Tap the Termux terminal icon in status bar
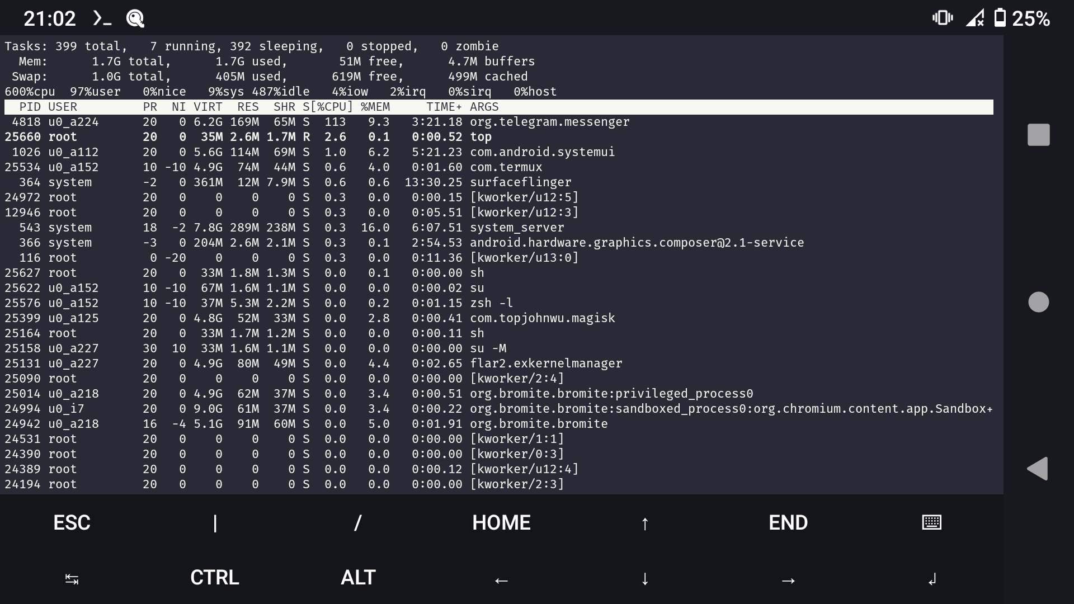 tap(101, 18)
